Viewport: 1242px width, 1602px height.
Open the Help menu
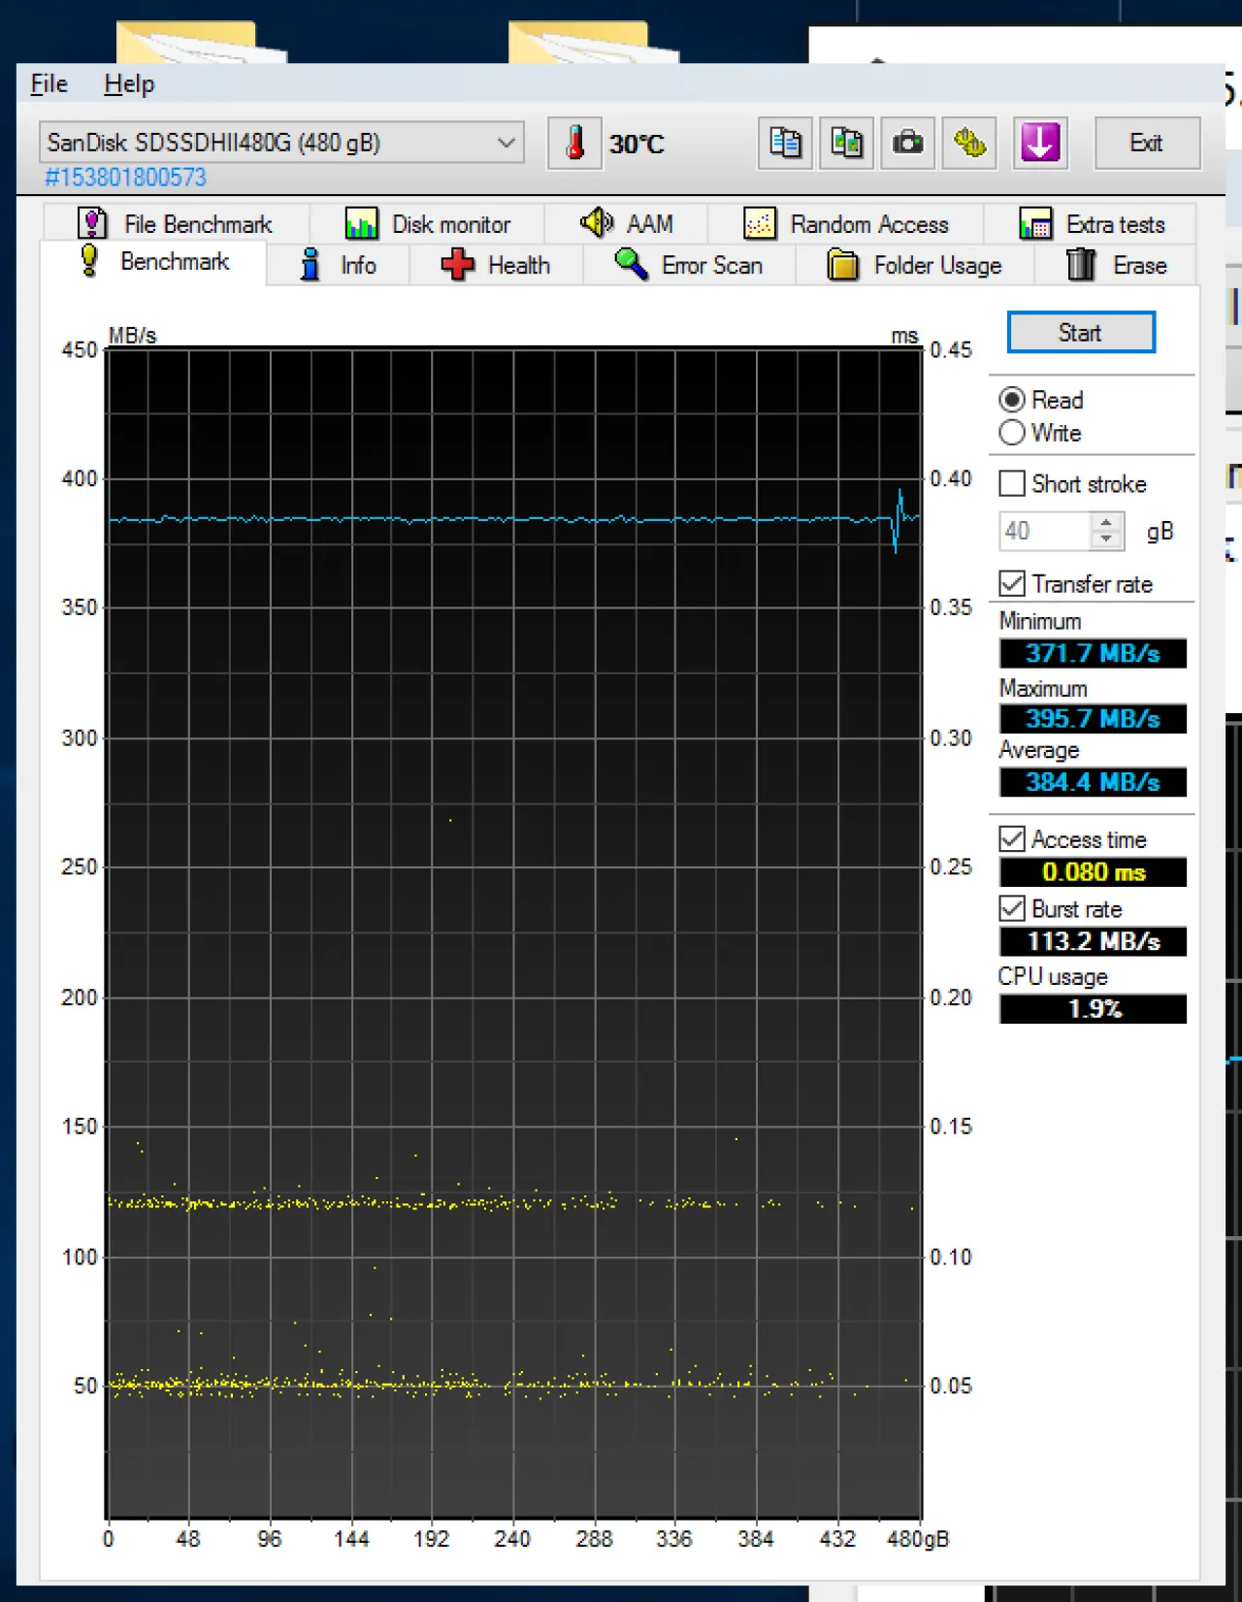tap(129, 84)
